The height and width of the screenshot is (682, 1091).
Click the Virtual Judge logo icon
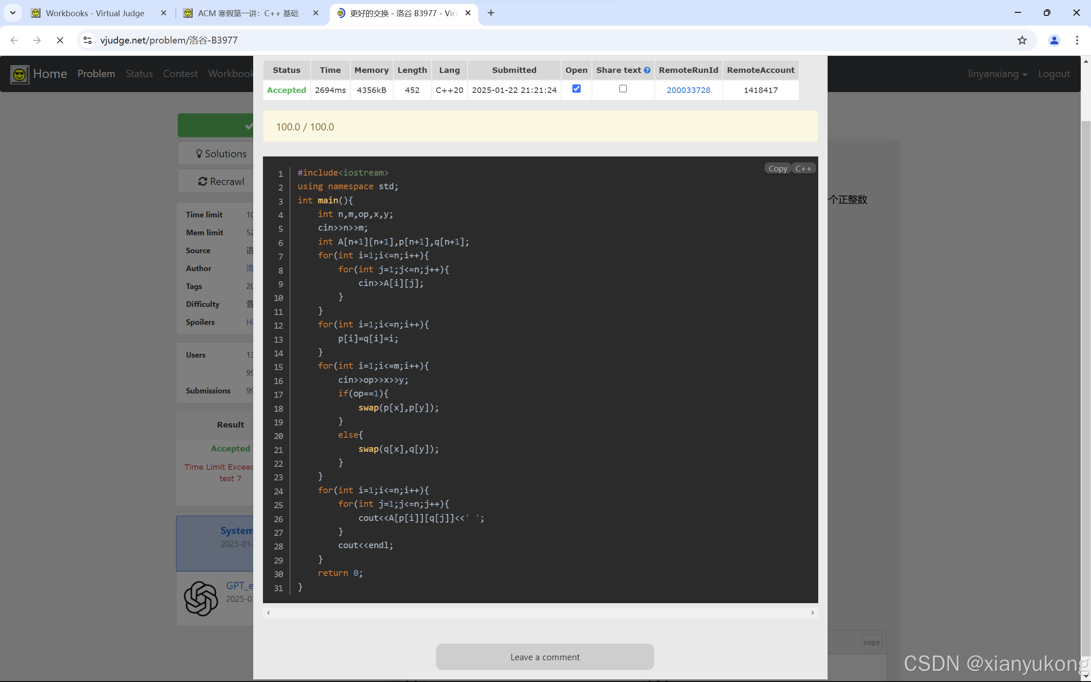[x=19, y=74]
